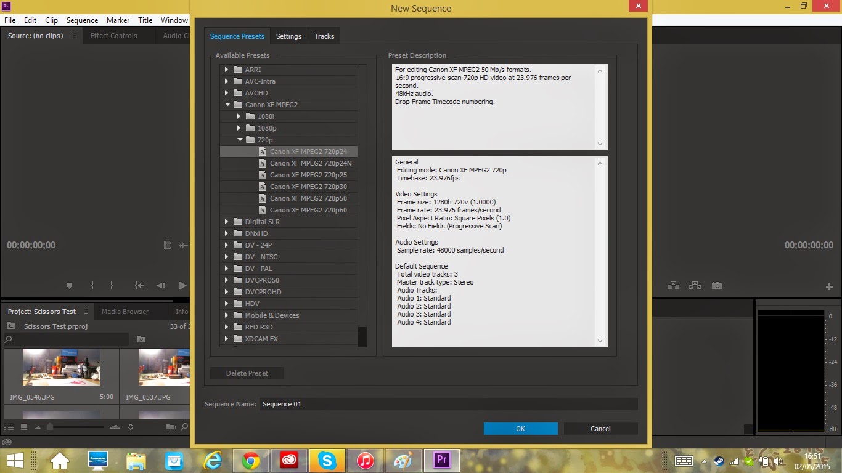The width and height of the screenshot is (842, 473).
Task: Click Drag Audio Only waveform icon
Action: [183, 245]
